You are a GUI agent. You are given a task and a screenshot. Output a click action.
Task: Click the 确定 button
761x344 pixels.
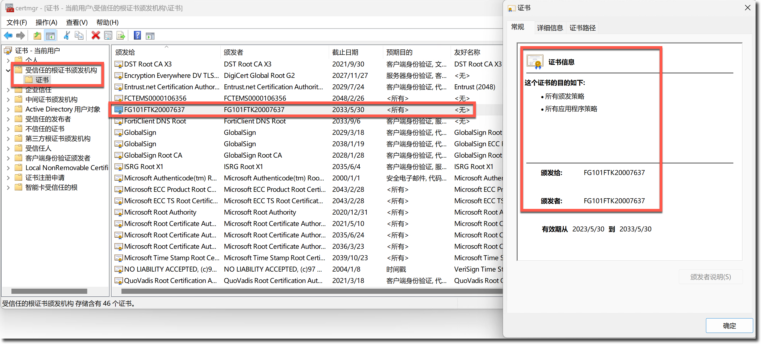click(x=729, y=325)
